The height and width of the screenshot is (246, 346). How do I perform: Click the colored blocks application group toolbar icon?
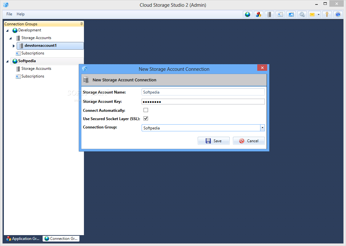[x=259, y=14]
